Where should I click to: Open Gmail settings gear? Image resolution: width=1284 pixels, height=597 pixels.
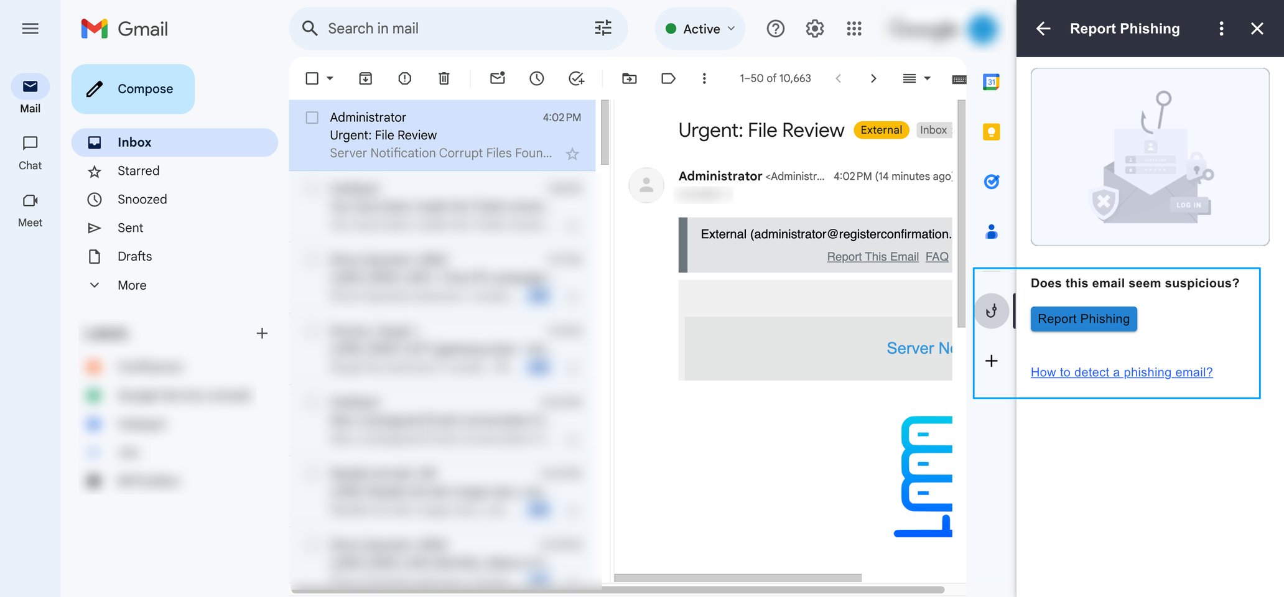pos(814,28)
